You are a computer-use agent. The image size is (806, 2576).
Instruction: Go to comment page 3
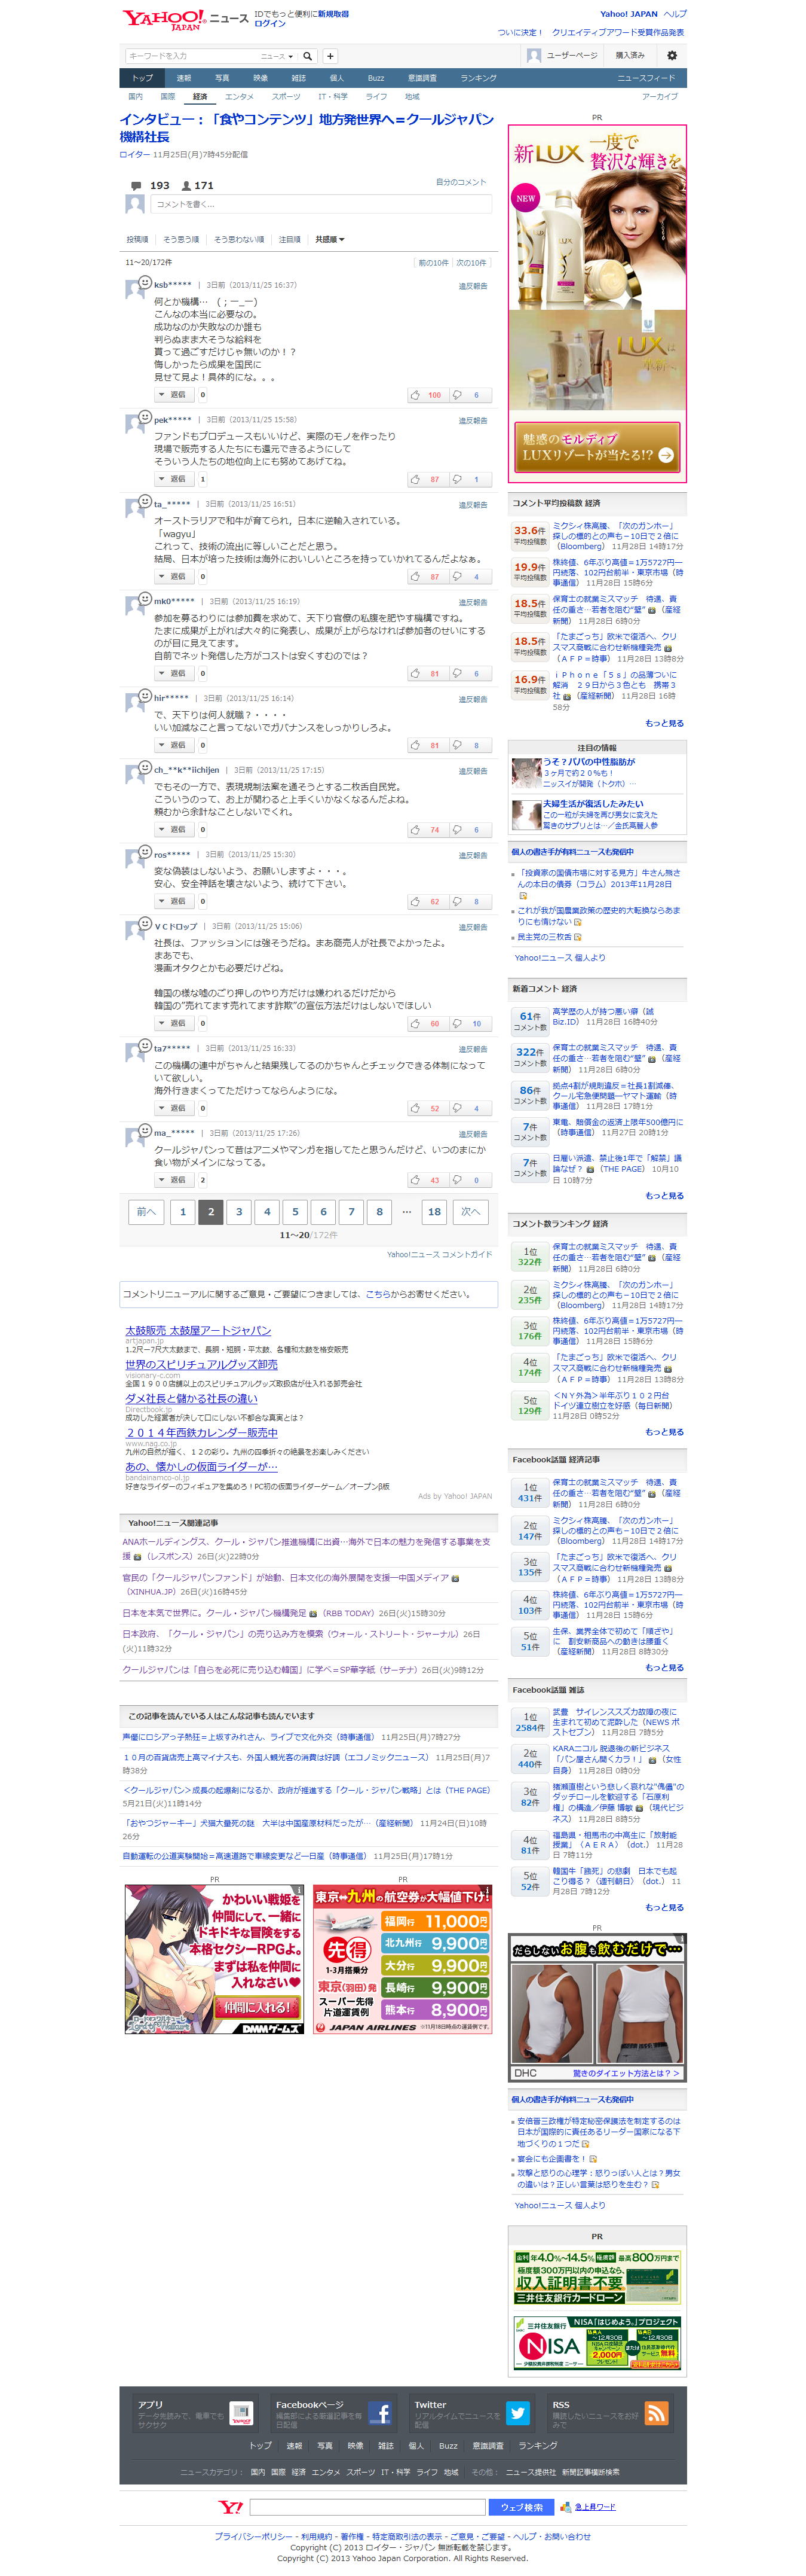pos(239,1211)
